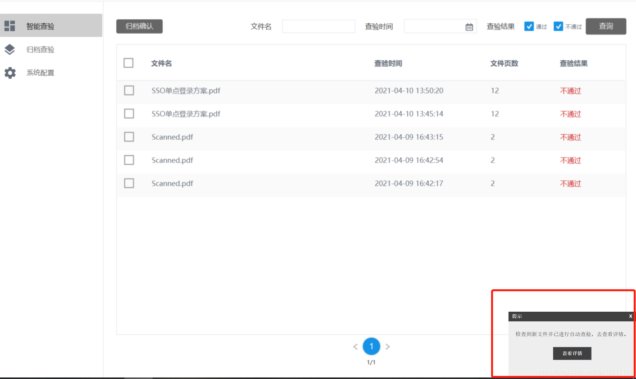Image resolution: width=636 pixels, height=379 pixels.
Task: Click the 1/1 page indicator text
Action: (371, 362)
